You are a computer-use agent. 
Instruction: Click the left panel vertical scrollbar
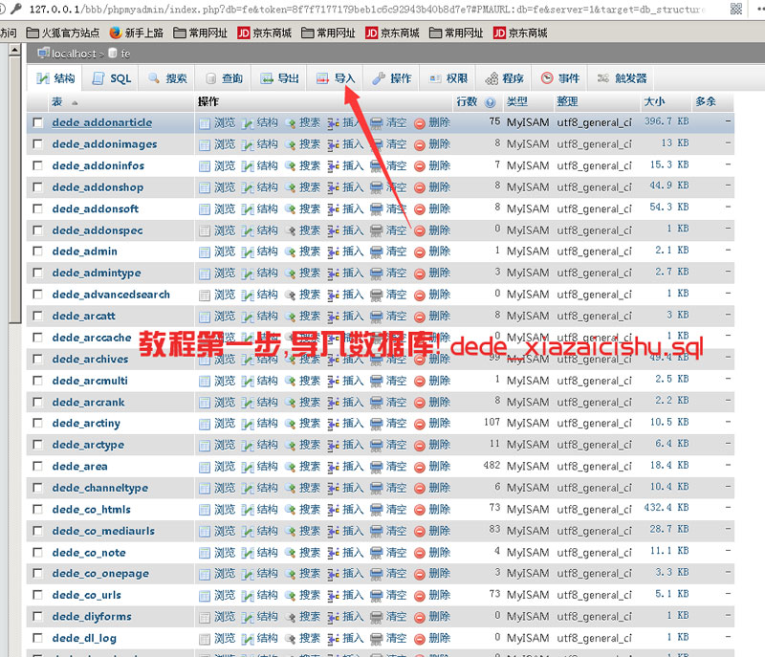pos(13,191)
